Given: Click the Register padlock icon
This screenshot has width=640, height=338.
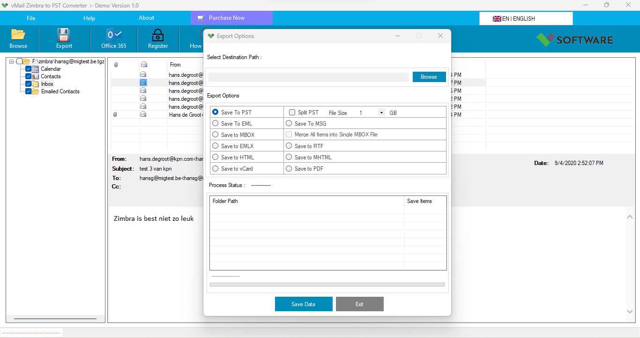Looking at the screenshot, I should 158,35.
